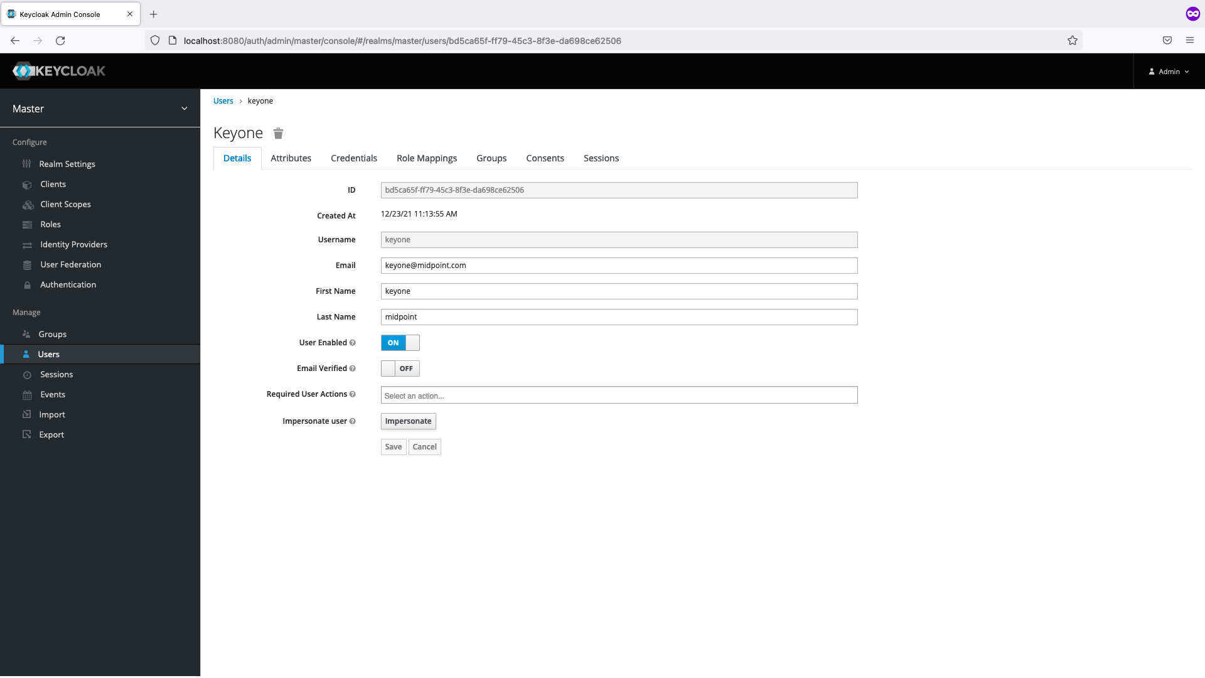The image size is (1205, 678).
Task: Expand the Admin user menu
Action: (x=1169, y=71)
